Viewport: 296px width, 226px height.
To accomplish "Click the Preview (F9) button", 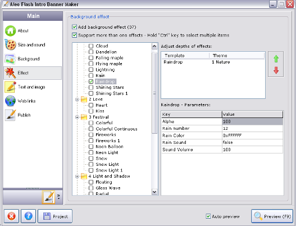I will [x=272, y=216].
